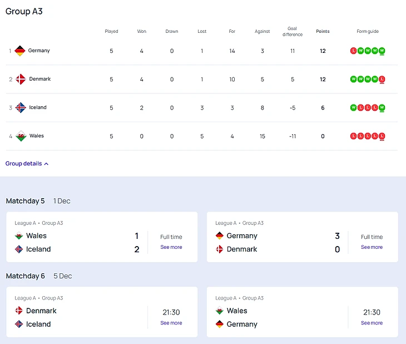
Task: Click Iceland's flag icon in standings table
Action: (20, 107)
